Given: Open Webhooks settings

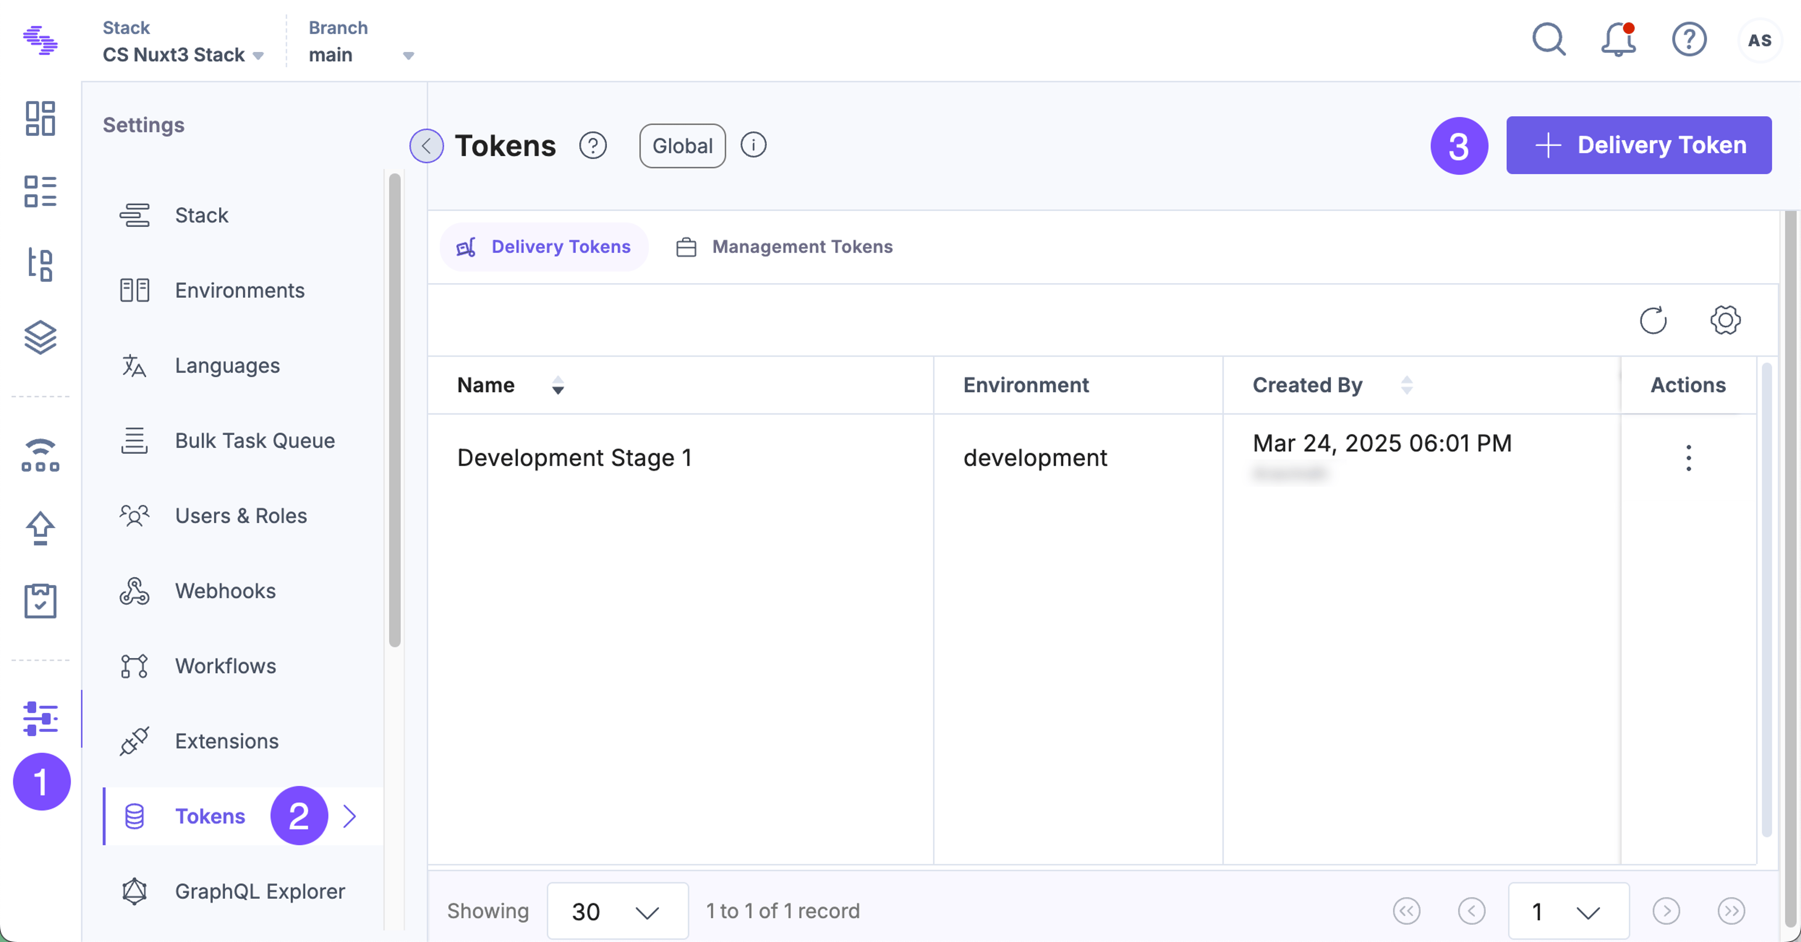Looking at the screenshot, I should coord(242,591).
